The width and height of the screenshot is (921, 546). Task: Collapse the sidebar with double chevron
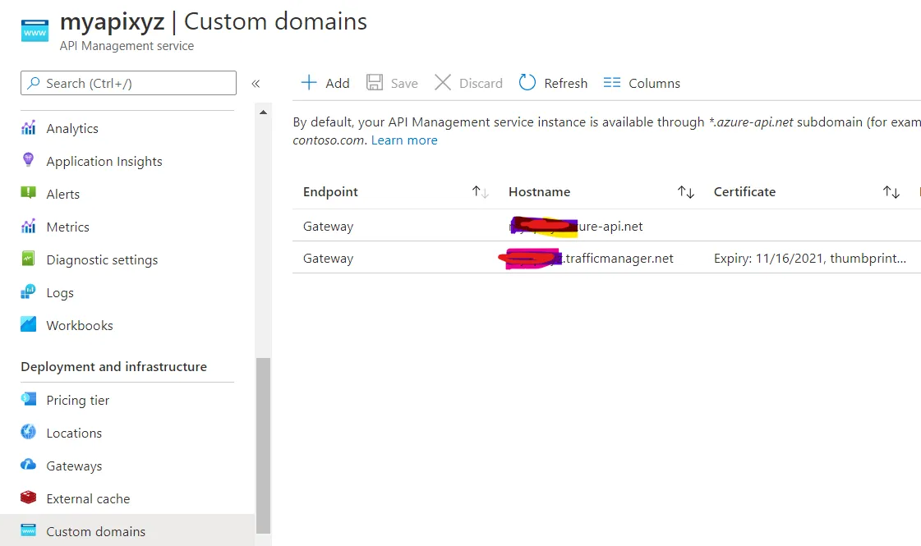tap(256, 83)
